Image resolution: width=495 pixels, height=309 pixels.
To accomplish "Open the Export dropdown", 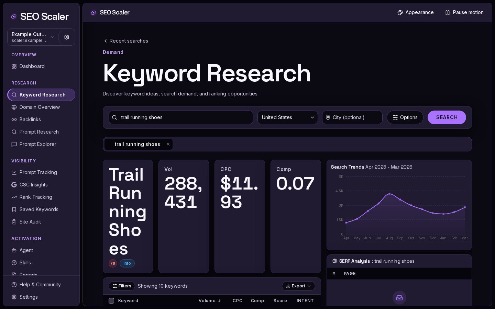I will click(298, 286).
